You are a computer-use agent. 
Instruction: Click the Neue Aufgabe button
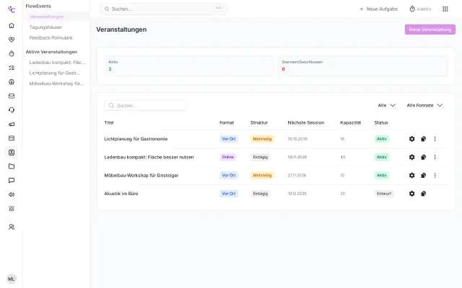[378, 9]
